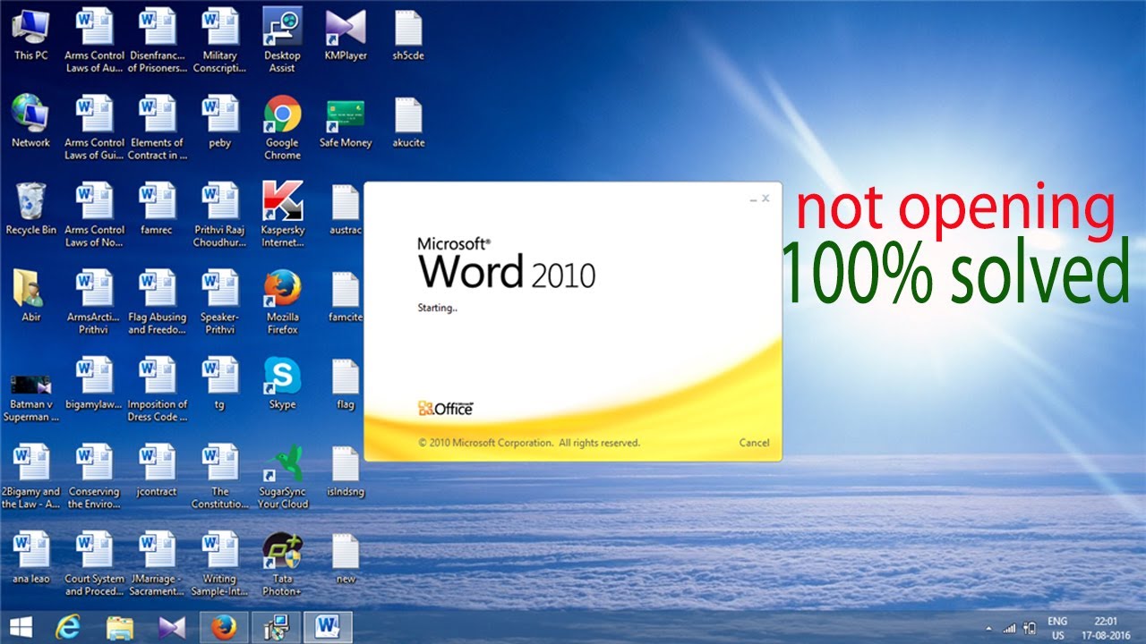Select 'Arms Control Laws of Au...' document
The height and width of the screenshot is (644, 1146).
(94, 41)
